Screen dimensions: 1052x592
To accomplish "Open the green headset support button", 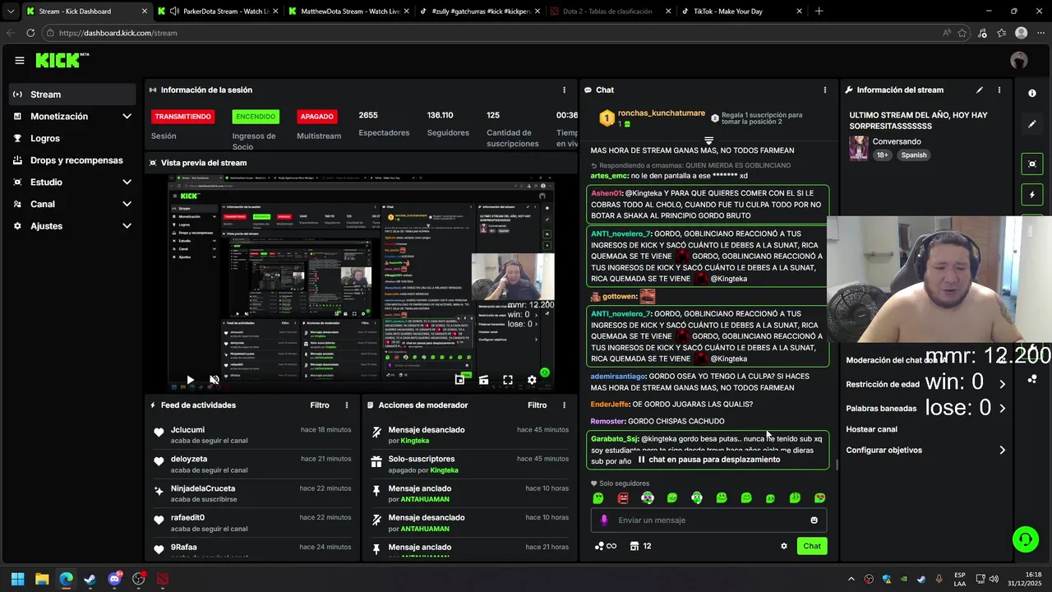I will coord(1025,539).
